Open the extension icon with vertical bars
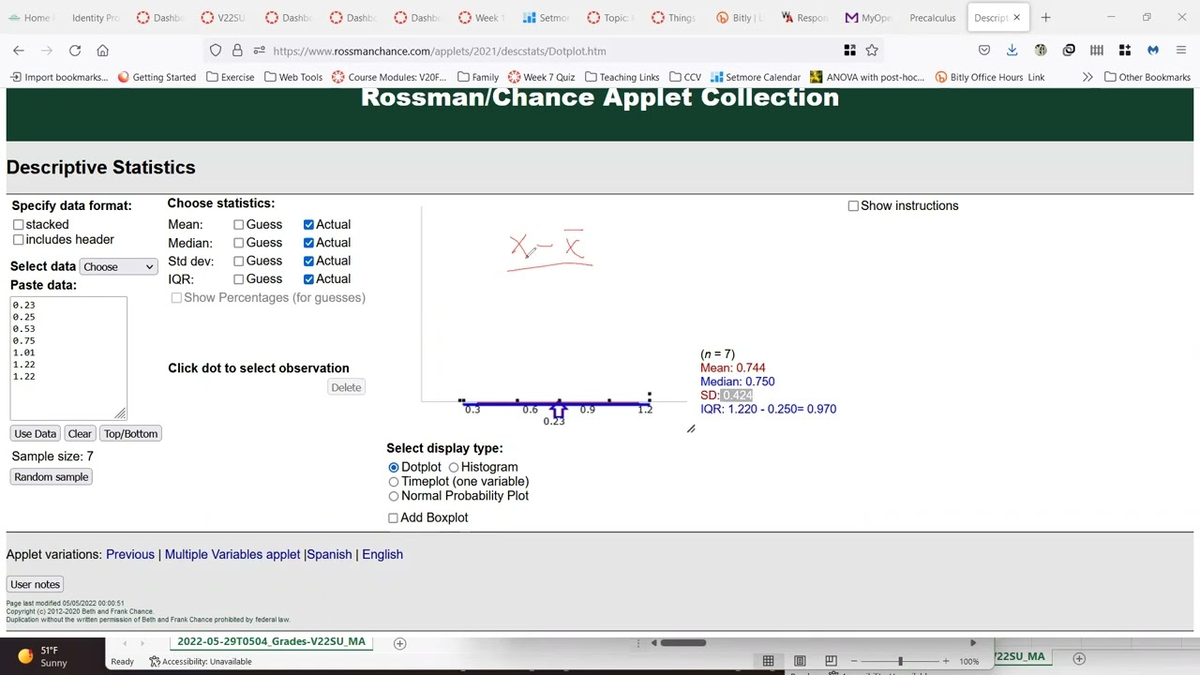The height and width of the screenshot is (675, 1200). (x=1097, y=51)
